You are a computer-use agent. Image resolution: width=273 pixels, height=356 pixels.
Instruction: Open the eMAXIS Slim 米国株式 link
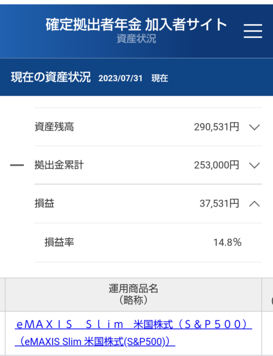134,324
